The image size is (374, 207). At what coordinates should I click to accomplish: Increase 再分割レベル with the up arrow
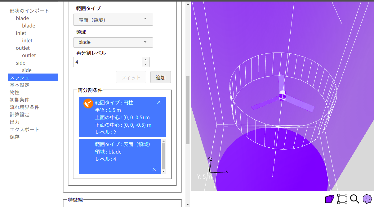point(146,60)
